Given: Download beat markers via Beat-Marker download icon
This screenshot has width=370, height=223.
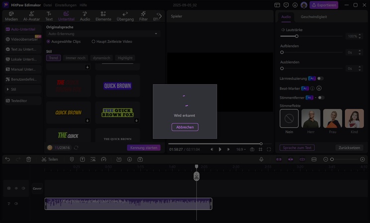Looking at the screenshot, I should pyautogui.click(x=319, y=88).
